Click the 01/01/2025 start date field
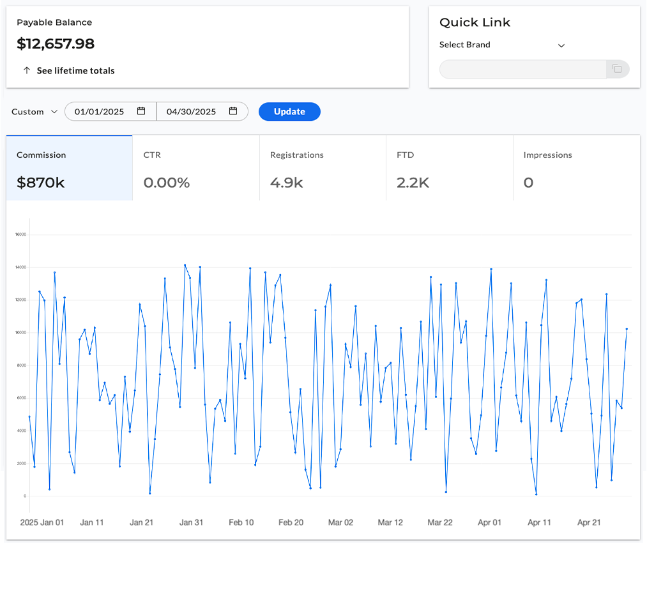The height and width of the screenshot is (614, 647). point(100,112)
